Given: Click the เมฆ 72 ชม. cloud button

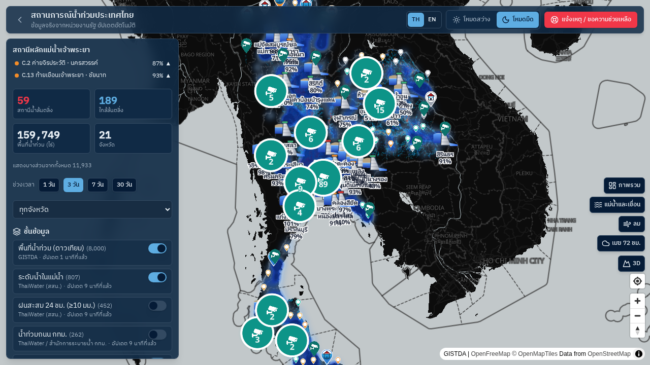Looking at the screenshot, I should click(x=621, y=243).
